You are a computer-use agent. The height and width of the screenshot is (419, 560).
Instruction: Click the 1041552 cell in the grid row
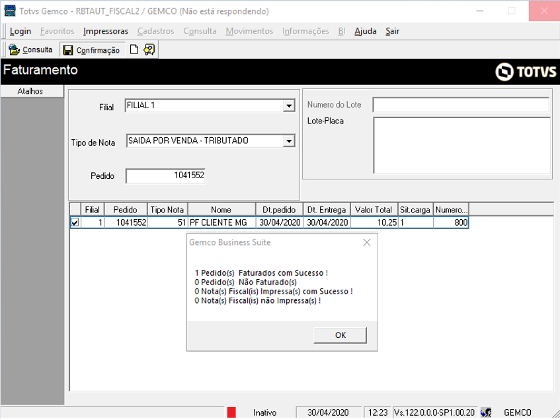(x=126, y=222)
